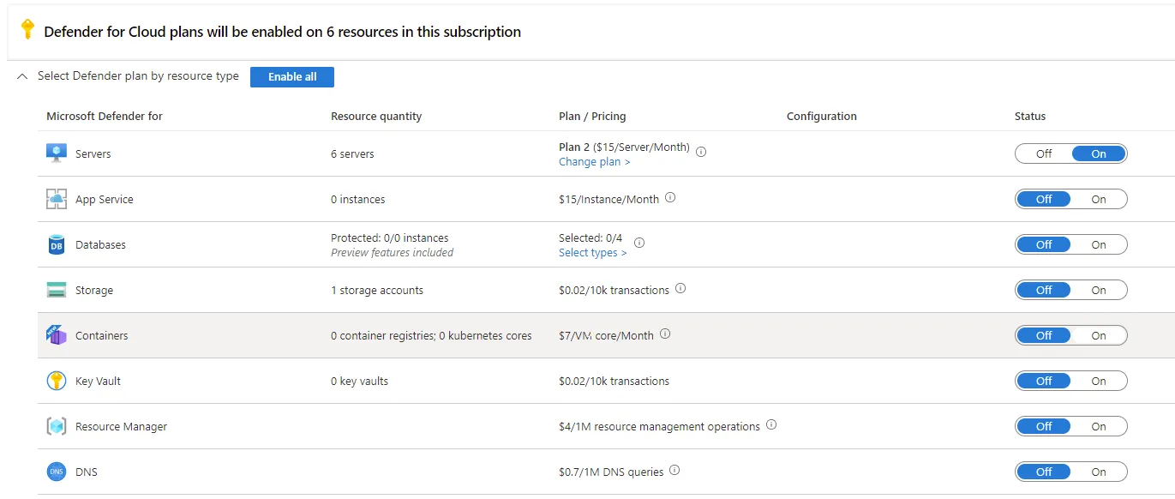This screenshot has height=499, width=1175.
Task: Click the Servers monitor icon
Action: 56,153
